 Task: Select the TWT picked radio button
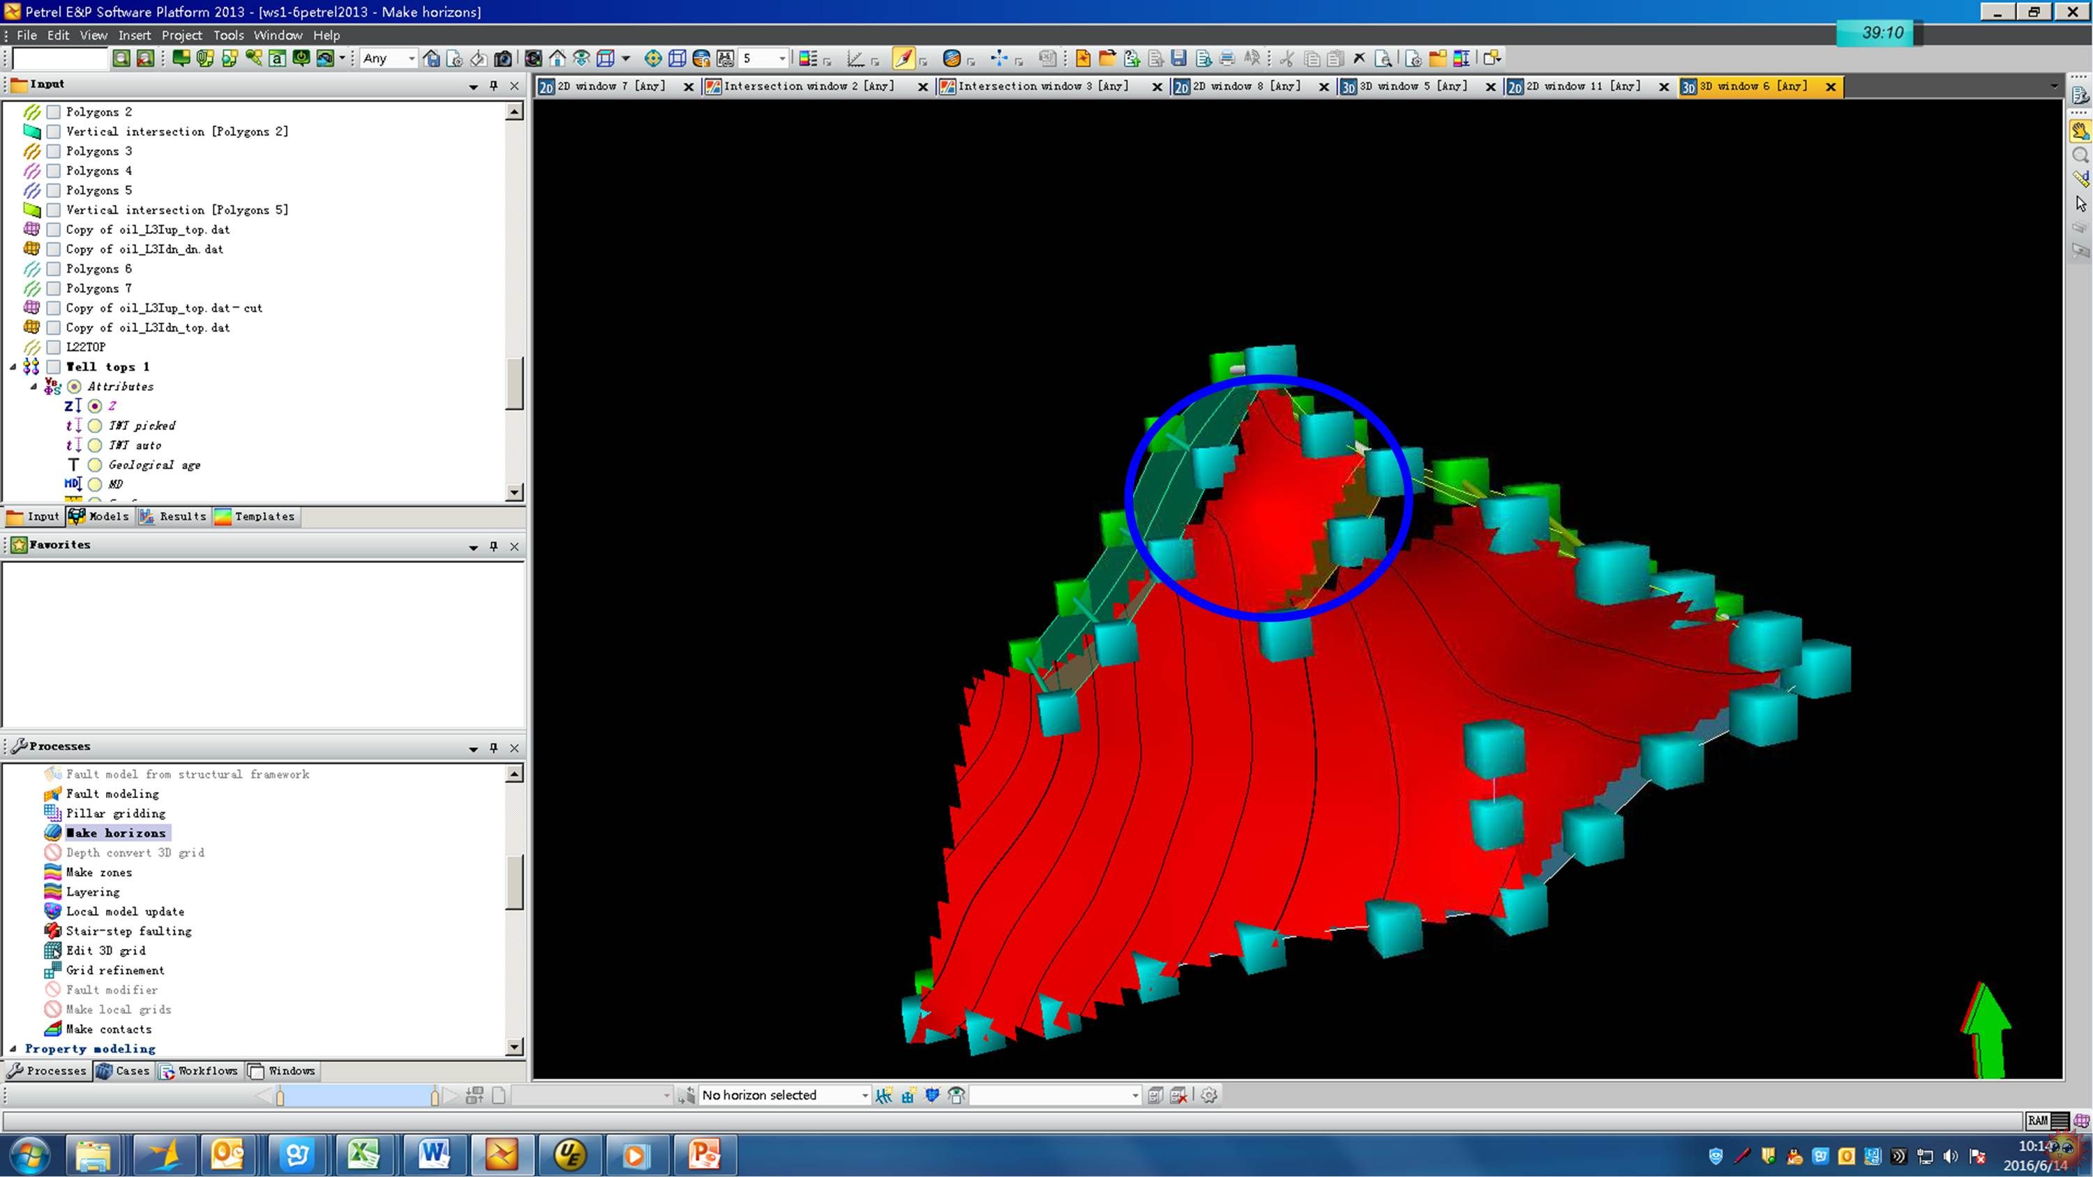click(x=95, y=426)
